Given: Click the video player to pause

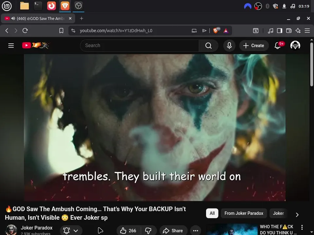Looking at the screenshot, I should [155, 127].
